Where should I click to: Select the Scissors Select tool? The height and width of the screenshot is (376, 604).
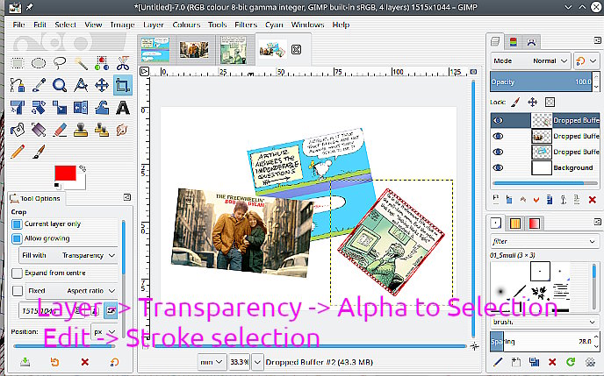pos(123,63)
